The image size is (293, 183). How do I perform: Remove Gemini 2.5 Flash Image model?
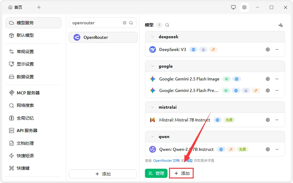[277, 79]
